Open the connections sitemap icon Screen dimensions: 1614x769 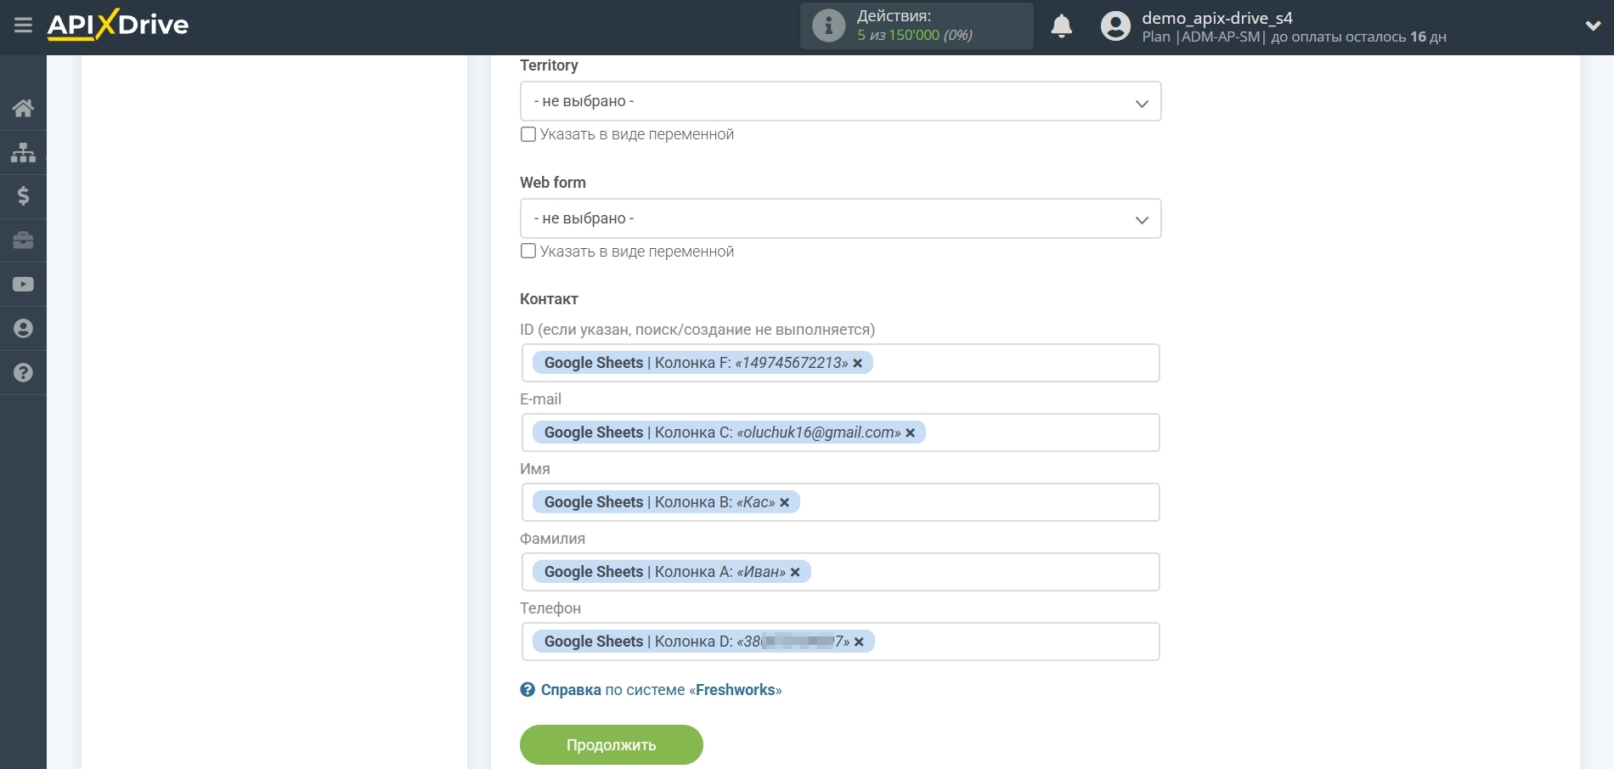coord(23,152)
